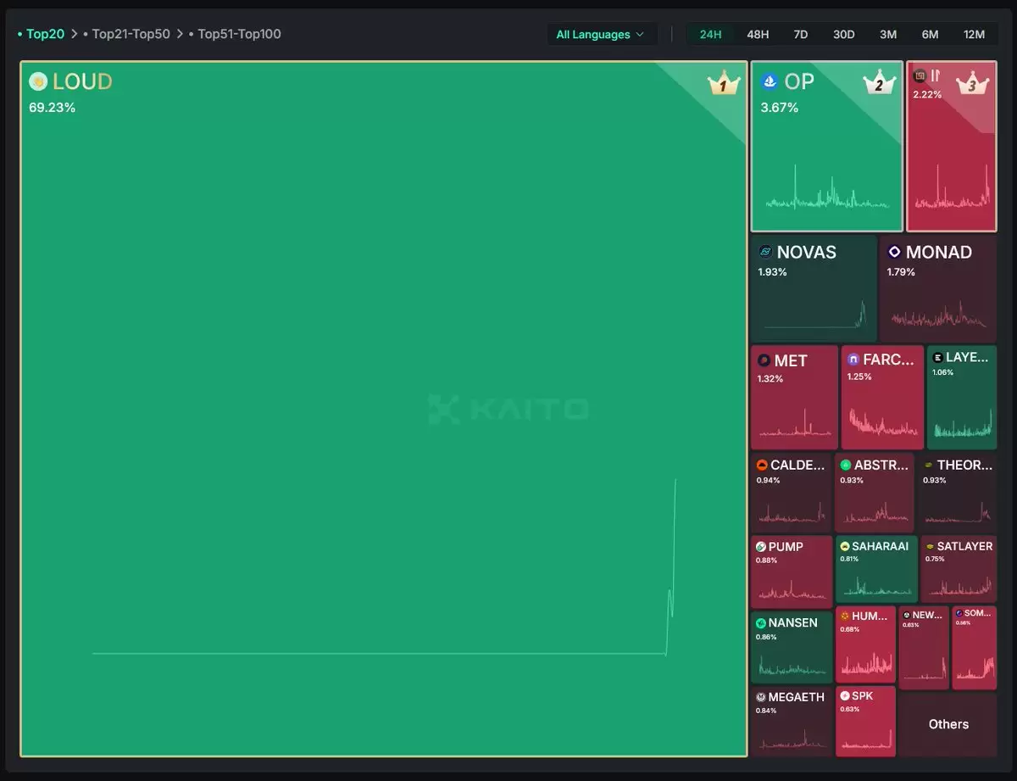Click the NEW... token logo icon
This screenshot has width=1017, height=781.
pyautogui.click(x=907, y=615)
